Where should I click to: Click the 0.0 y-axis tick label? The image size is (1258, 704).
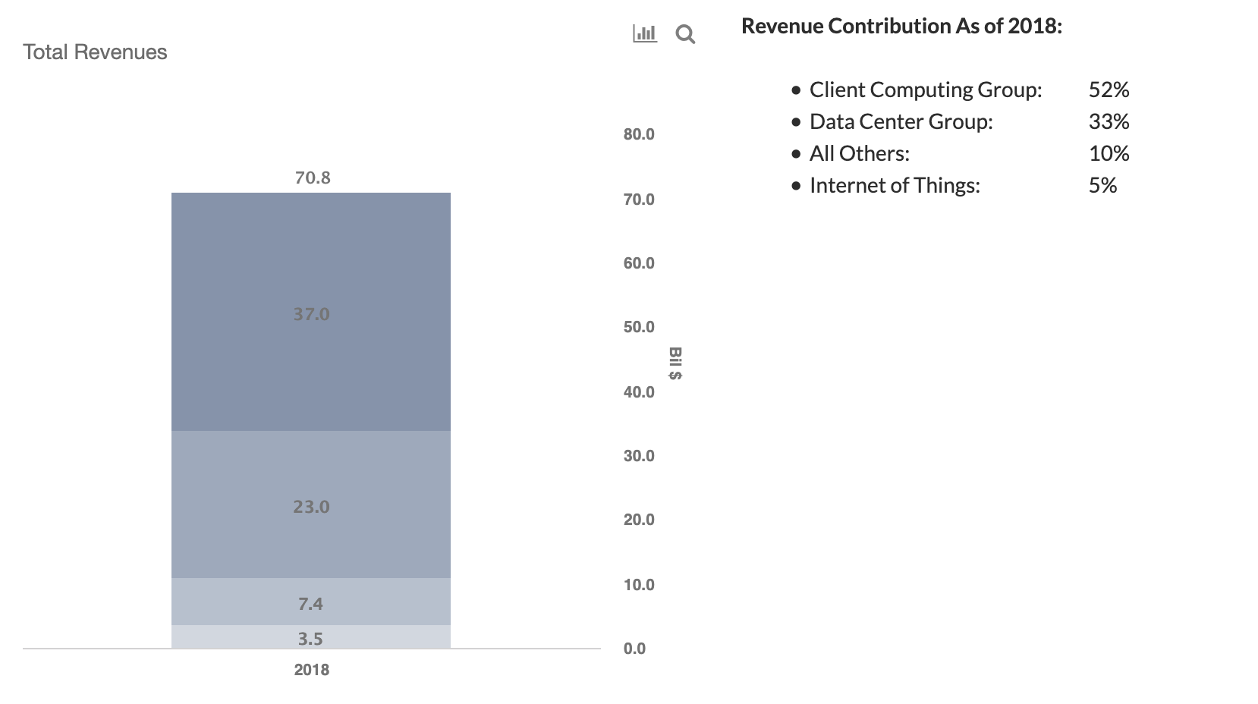click(x=634, y=649)
